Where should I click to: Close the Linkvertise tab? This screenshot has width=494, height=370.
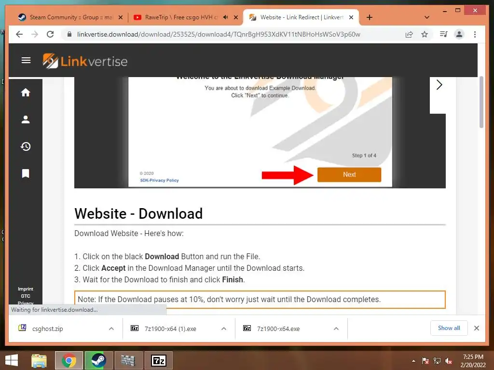tap(351, 17)
